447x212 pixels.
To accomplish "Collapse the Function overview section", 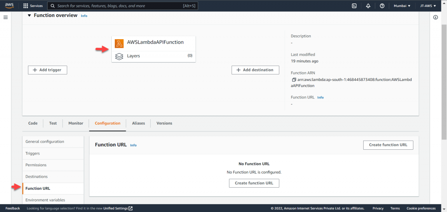I will tap(29, 15).
